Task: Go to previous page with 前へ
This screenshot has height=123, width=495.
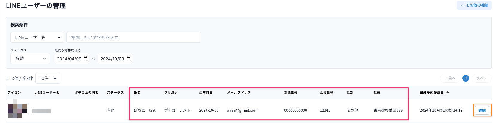Action: [x=450, y=78]
